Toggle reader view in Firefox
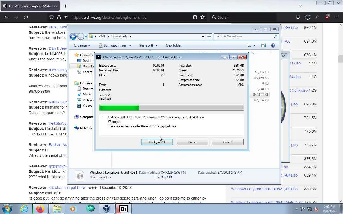 point(195,17)
